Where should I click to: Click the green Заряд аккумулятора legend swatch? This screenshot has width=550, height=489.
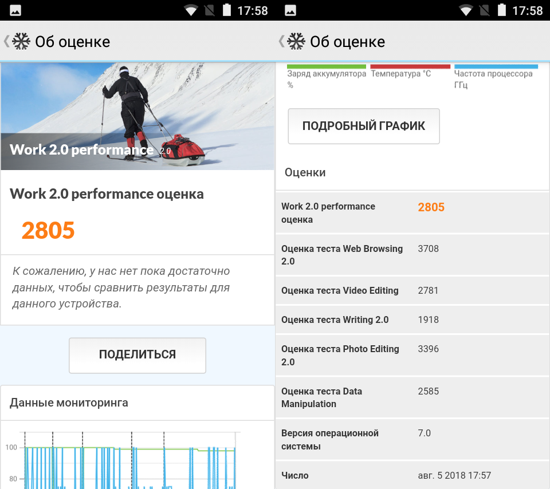(x=326, y=66)
